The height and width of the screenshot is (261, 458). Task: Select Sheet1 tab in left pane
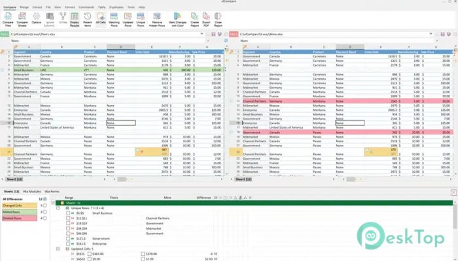14,179
